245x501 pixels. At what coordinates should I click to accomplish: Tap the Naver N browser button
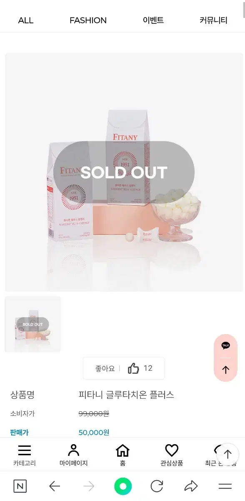[20, 486]
